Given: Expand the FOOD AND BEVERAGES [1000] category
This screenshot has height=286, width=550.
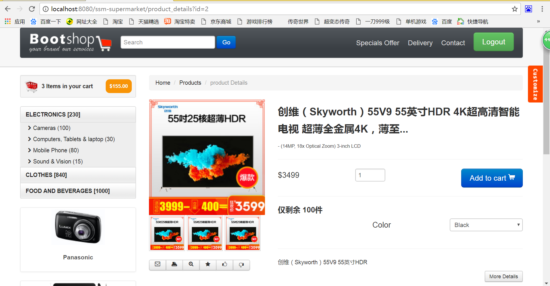Looking at the screenshot, I should (78, 191).
